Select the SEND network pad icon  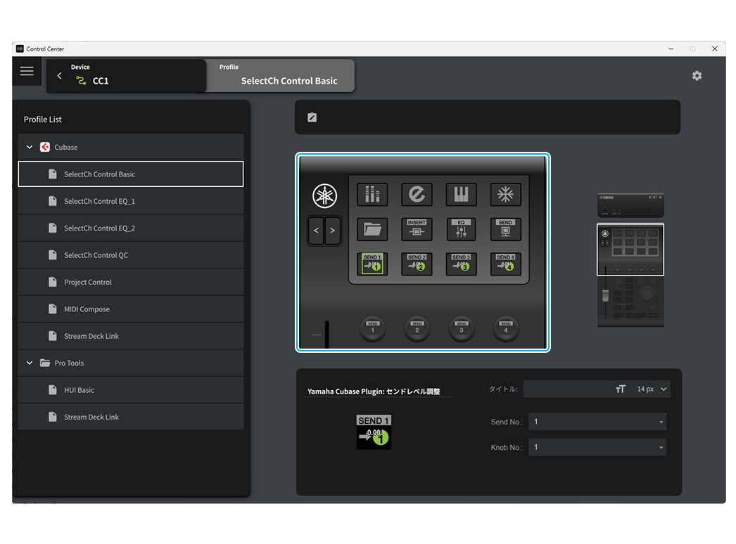point(505,229)
